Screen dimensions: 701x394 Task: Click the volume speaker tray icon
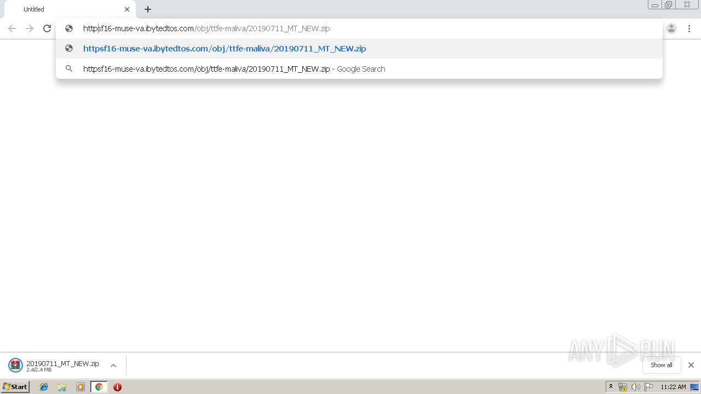point(635,387)
